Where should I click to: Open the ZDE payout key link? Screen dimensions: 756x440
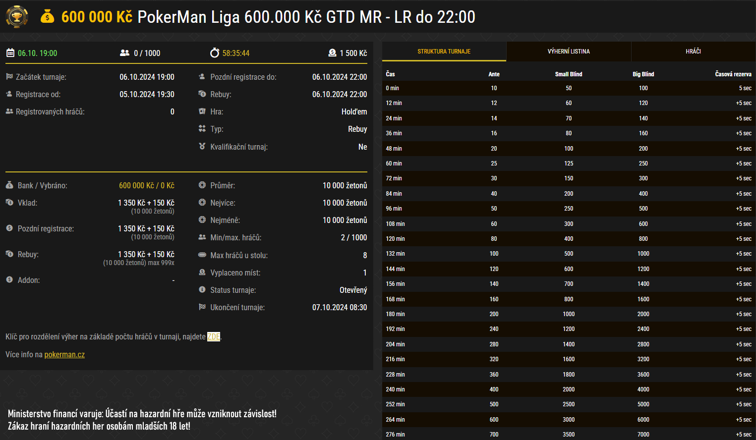point(214,336)
